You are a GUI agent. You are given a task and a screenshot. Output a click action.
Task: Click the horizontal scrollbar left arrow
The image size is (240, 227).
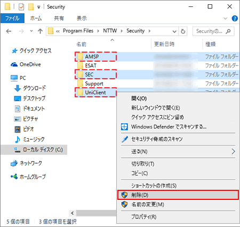pyautogui.click(x=73, y=213)
